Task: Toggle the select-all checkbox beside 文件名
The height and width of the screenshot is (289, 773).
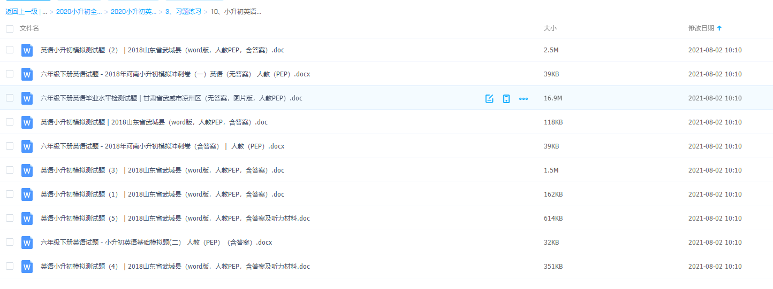Action: [10, 28]
